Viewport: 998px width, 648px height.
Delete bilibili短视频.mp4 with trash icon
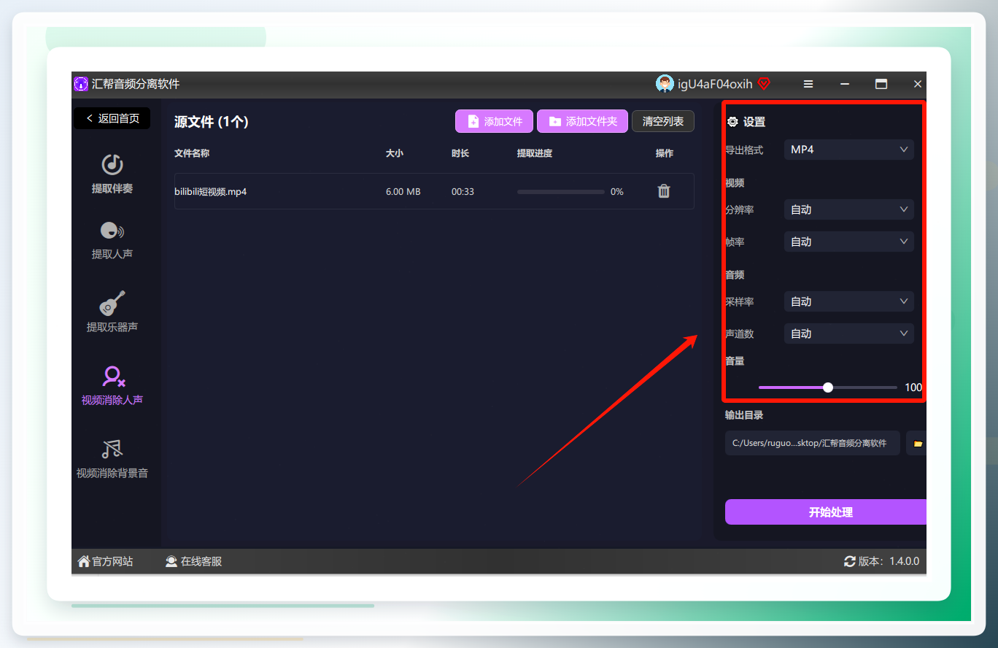pos(664,191)
